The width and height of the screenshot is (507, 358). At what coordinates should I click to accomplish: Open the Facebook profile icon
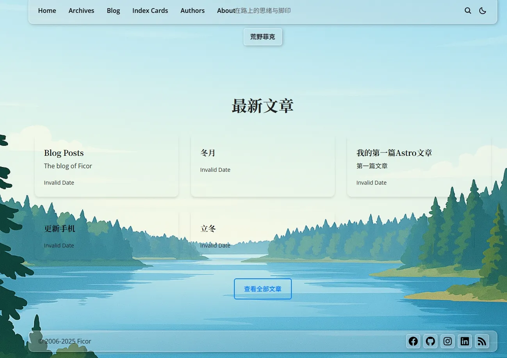coord(413,341)
